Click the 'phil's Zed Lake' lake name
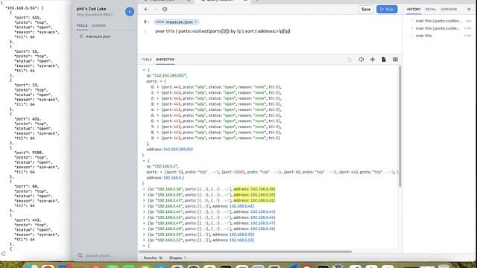The width and height of the screenshot is (477, 268). click(x=91, y=9)
